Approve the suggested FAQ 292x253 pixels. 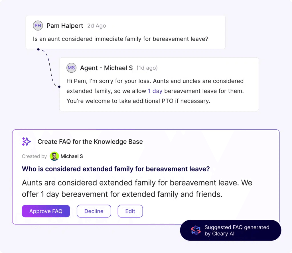pos(46,211)
